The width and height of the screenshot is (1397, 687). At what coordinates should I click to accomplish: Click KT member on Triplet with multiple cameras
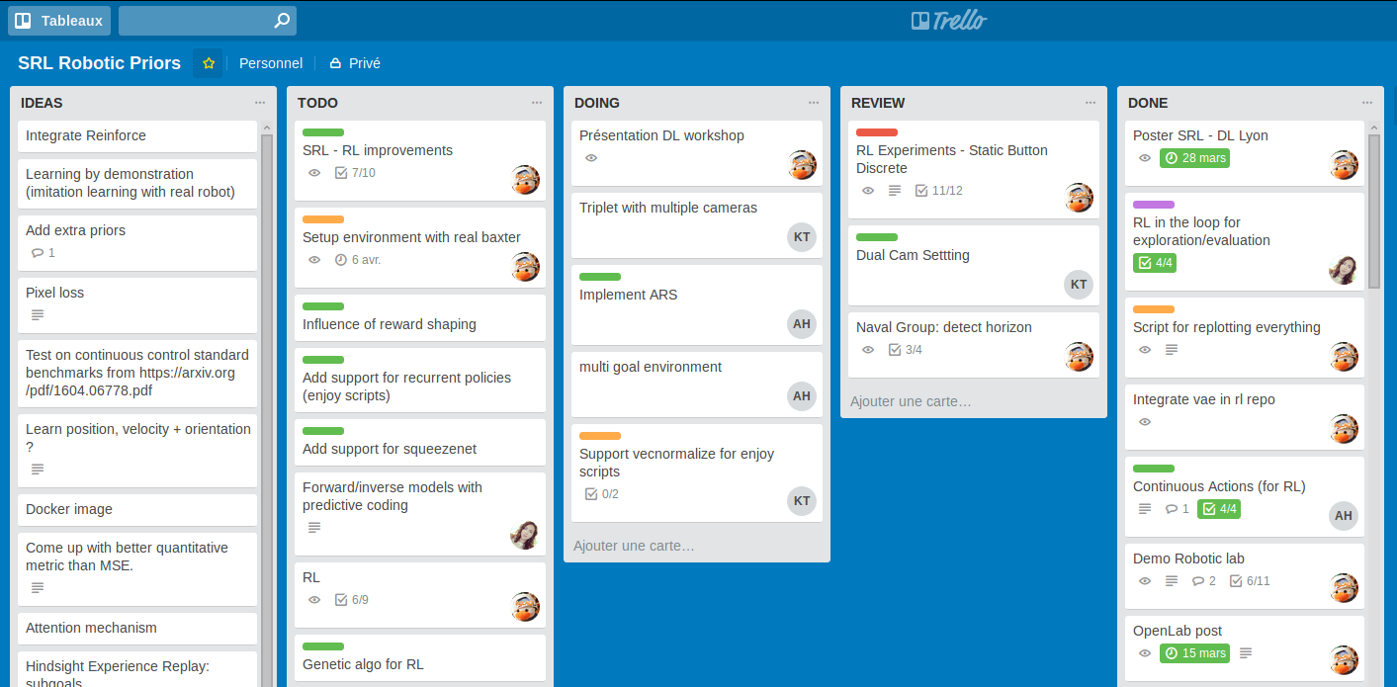point(802,237)
